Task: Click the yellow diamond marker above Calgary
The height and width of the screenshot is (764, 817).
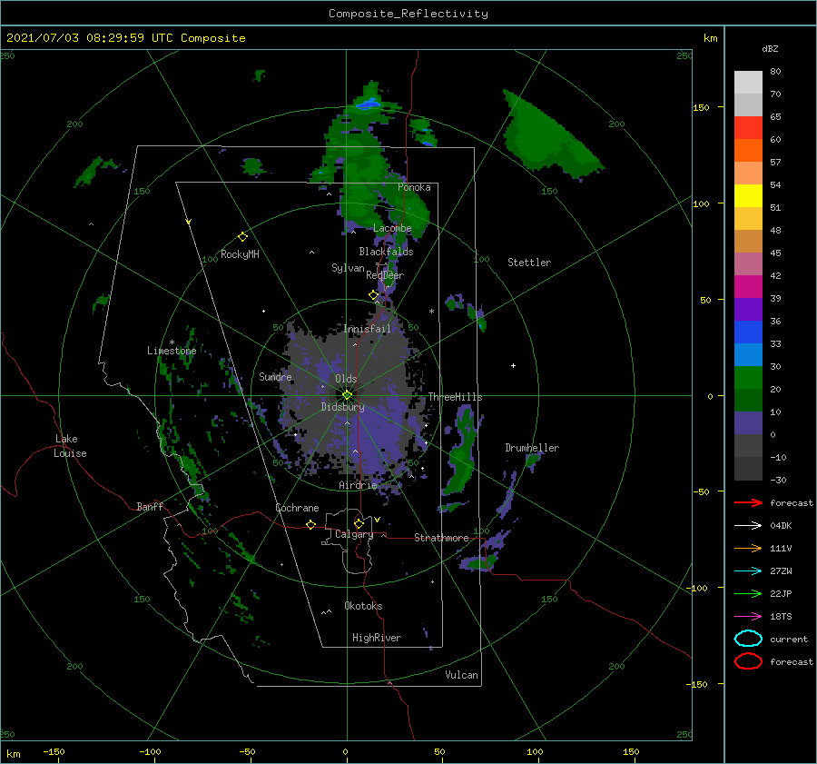Action: (359, 523)
